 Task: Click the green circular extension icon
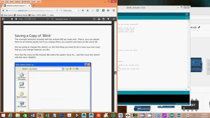[x=98, y=10]
